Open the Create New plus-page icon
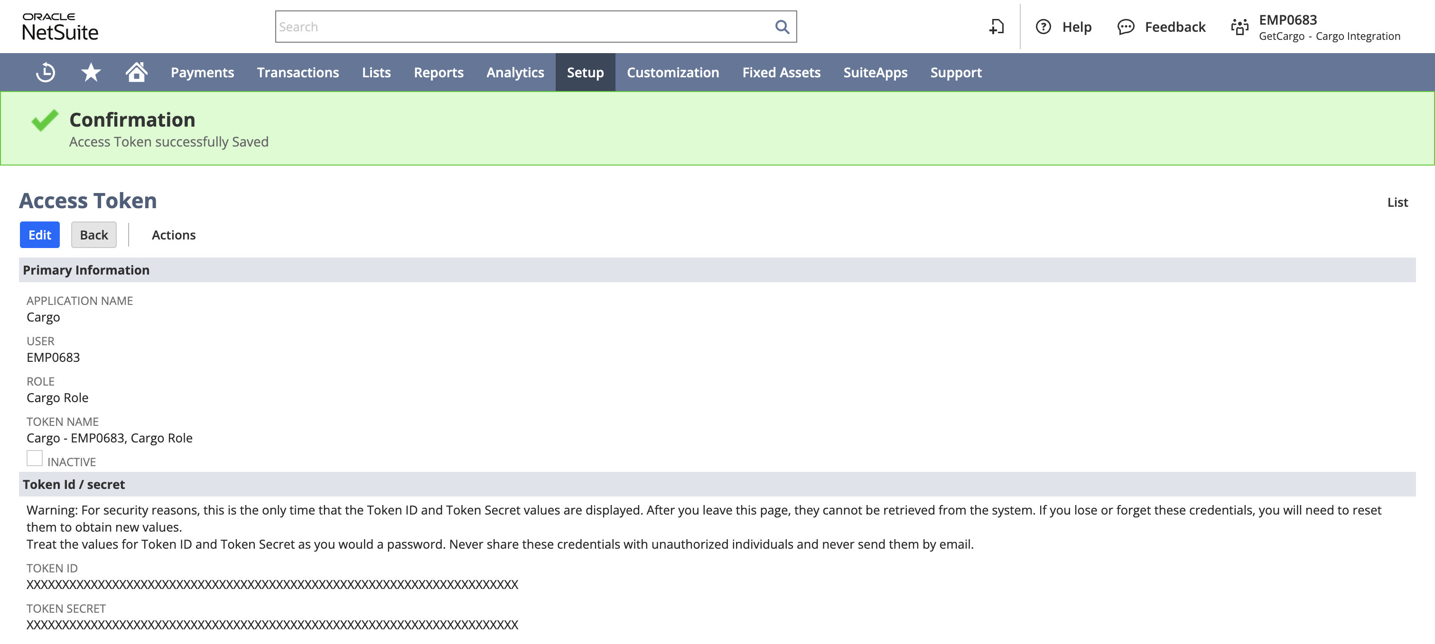1435x644 pixels. (x=997, y=27)
